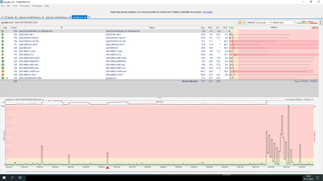The height and width of the screenshot is (181, 323).
Task: Add a new target tab with plus
Action: pyautogui.click(x=89, y=17)
